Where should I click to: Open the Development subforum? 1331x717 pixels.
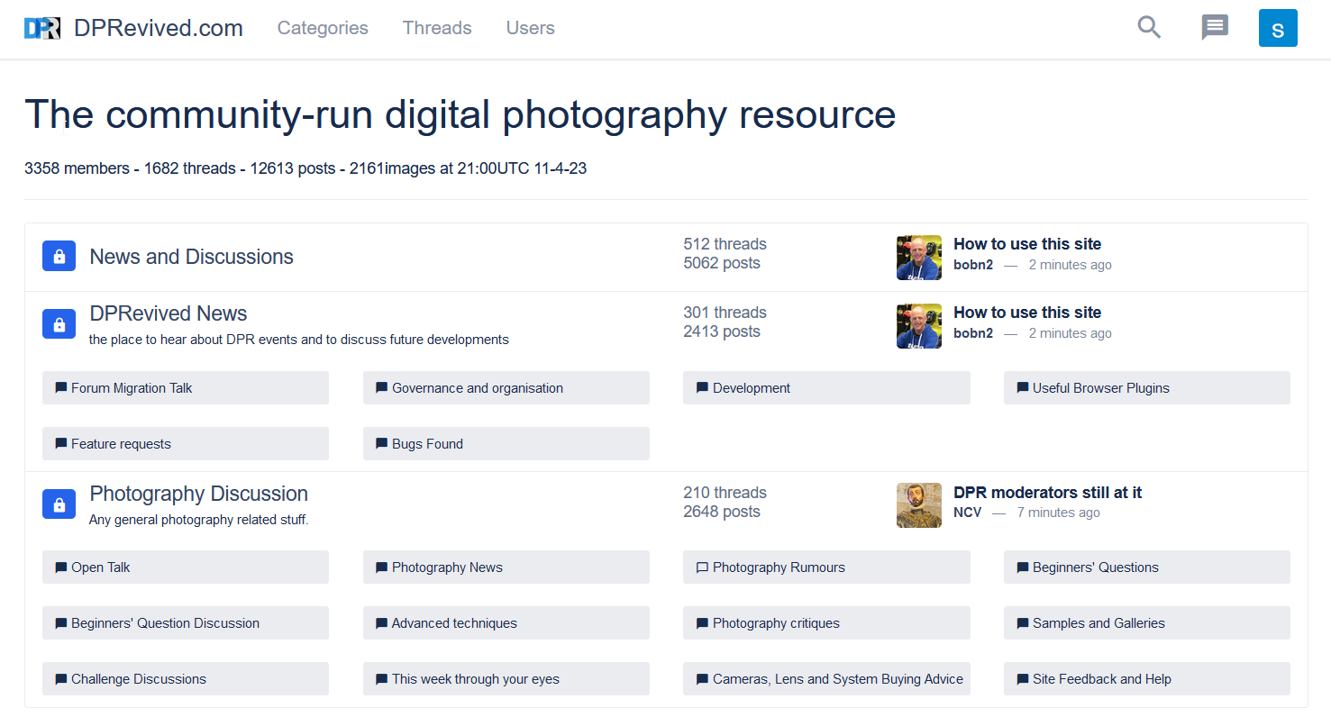tap(826, 388)
